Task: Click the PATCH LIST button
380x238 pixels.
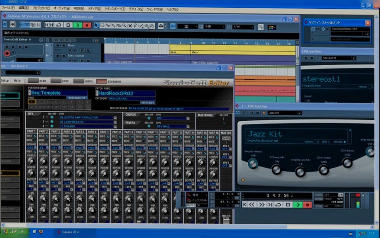Action: pos(148,103)
